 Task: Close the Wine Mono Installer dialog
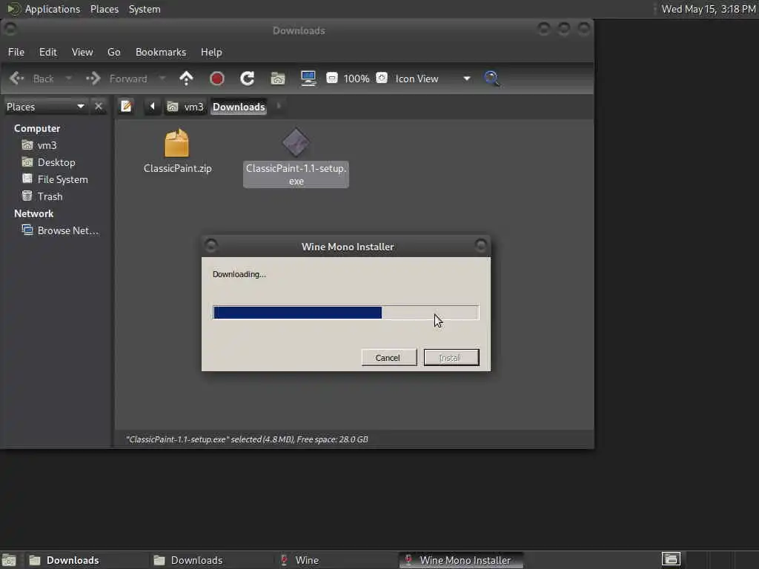click(x=480, y=246)
